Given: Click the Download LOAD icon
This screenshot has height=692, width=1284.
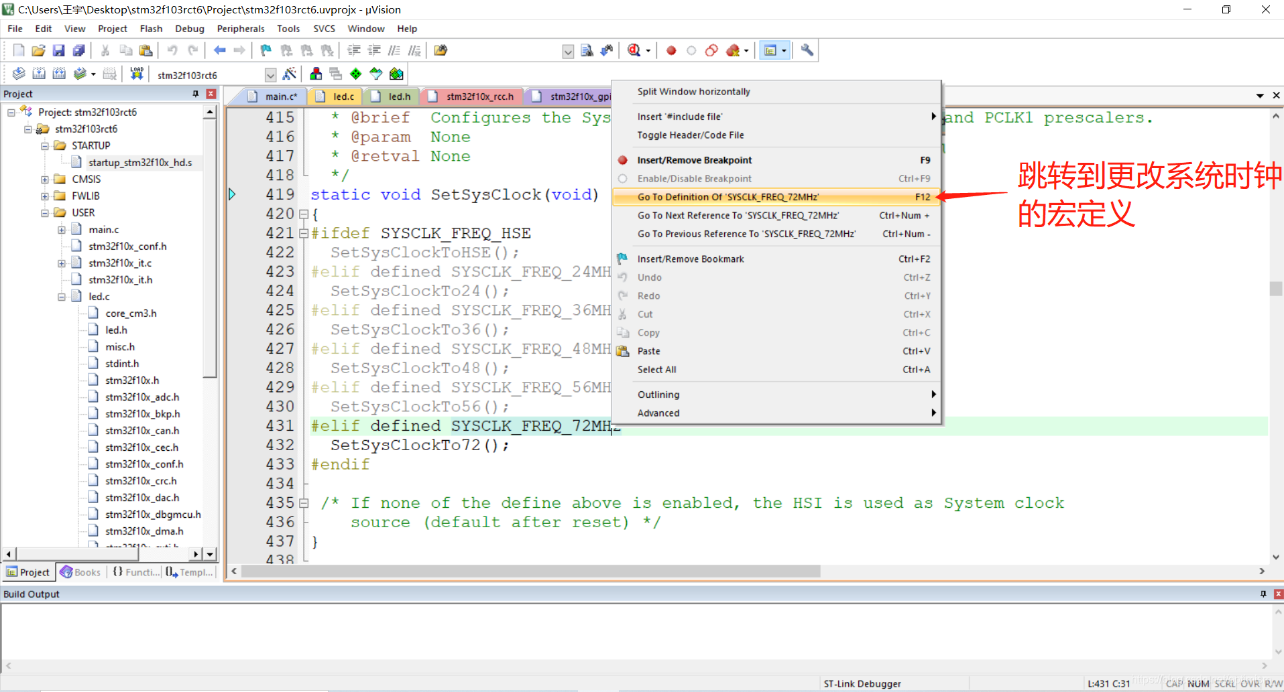Looking at the screenshot, I should (x=137, y=74).
